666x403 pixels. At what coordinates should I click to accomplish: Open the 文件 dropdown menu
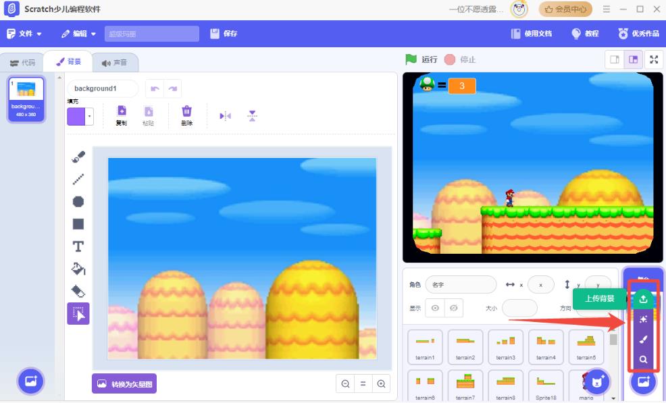click(x=24, y=34)
